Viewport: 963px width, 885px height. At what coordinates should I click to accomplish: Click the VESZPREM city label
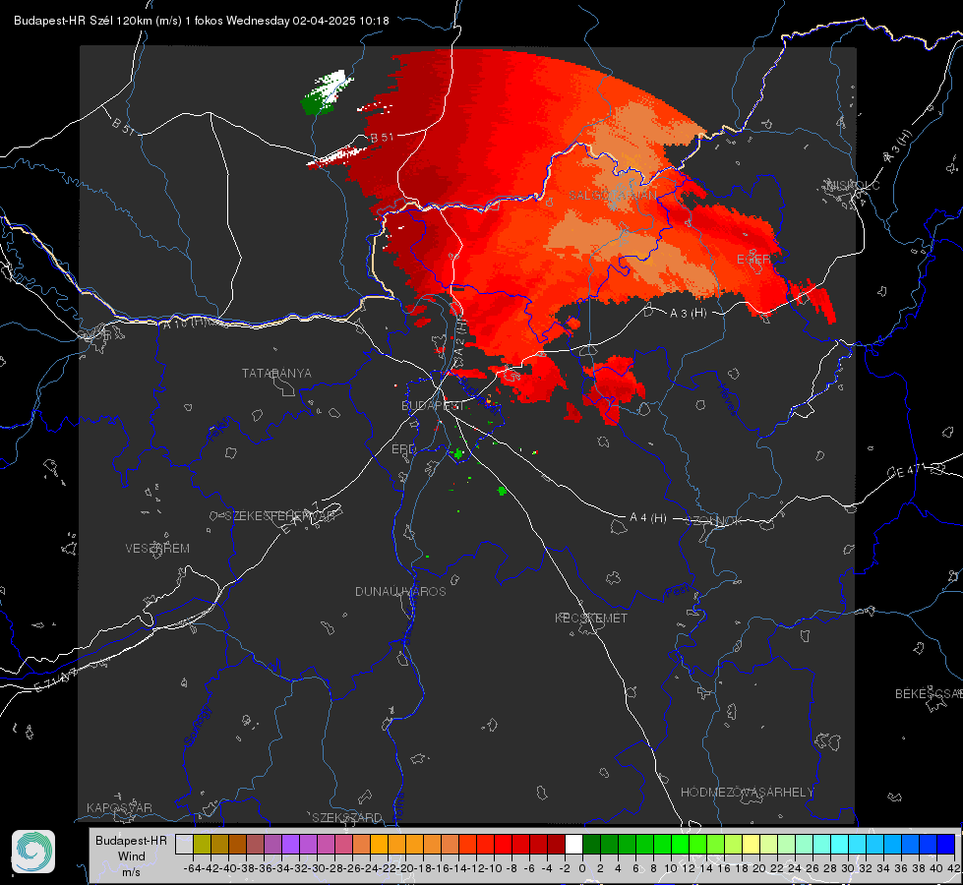[x=157, y=549]
